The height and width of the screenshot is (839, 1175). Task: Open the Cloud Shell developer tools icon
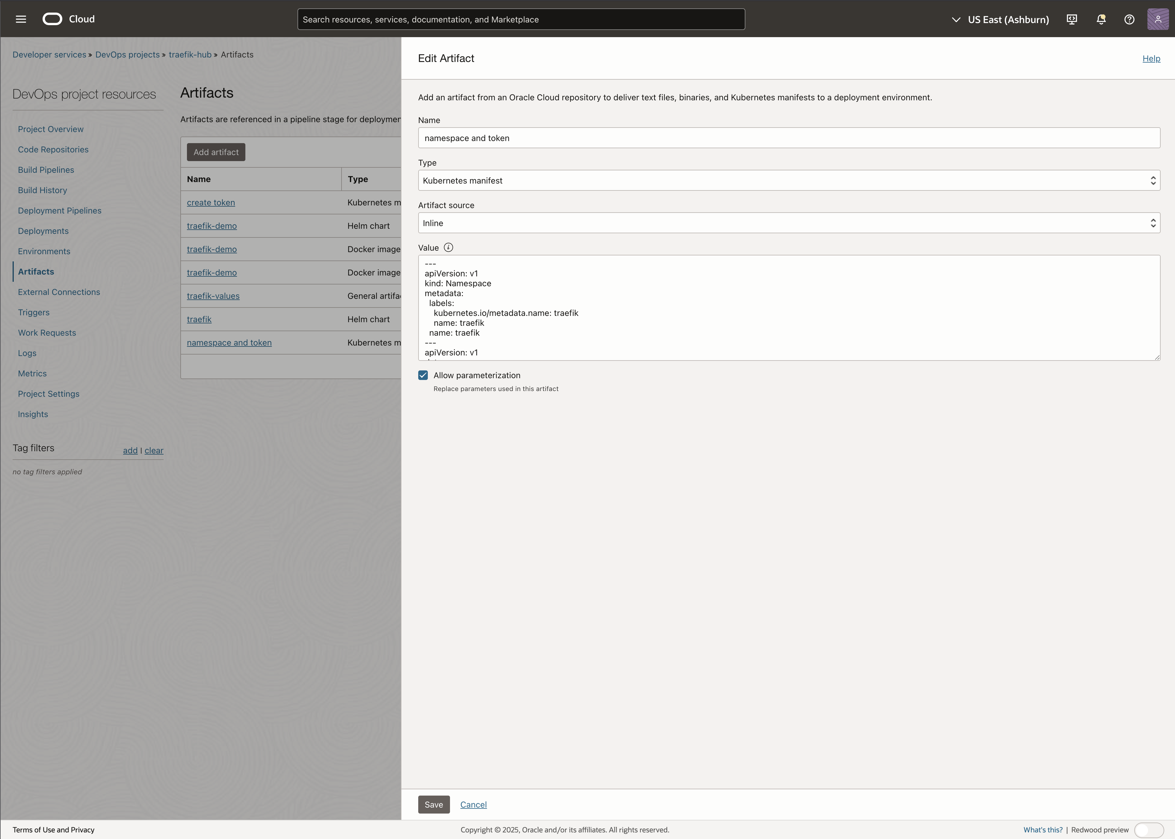point(1072,20)
